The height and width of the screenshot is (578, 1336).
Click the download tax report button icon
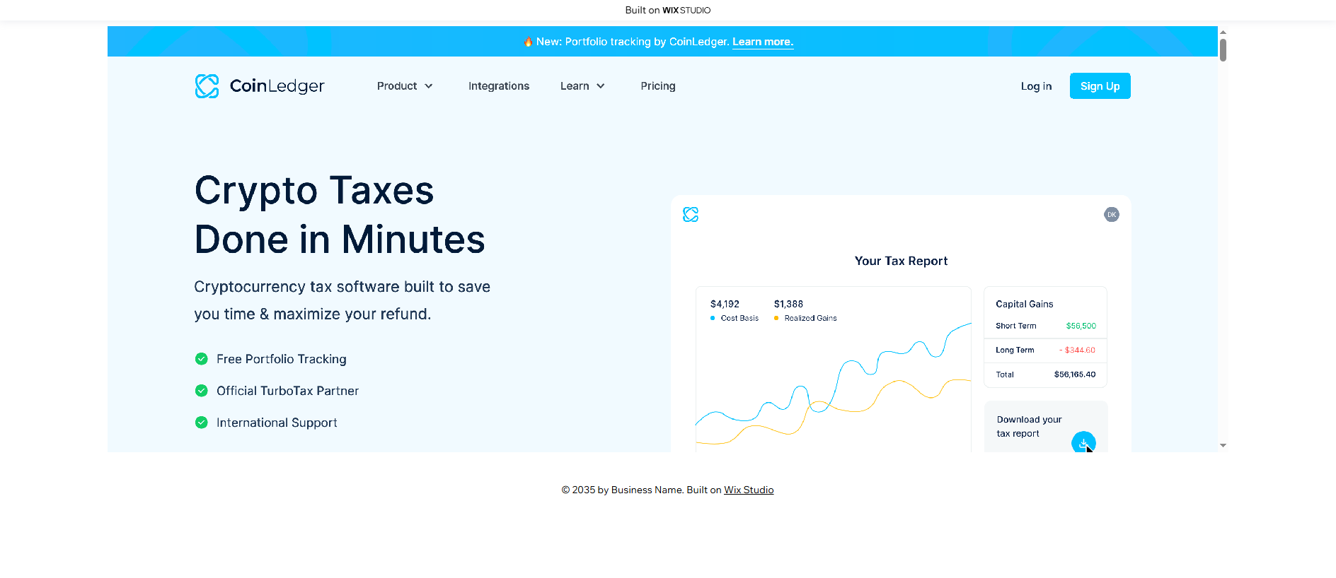click(x=1083, y=442)
